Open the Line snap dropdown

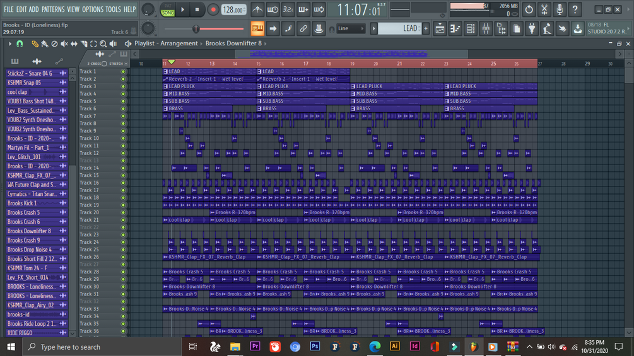(x=351, y=28)
